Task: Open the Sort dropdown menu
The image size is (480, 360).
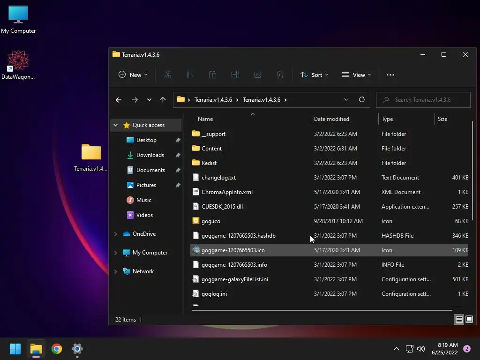Action: pos(314,75)
